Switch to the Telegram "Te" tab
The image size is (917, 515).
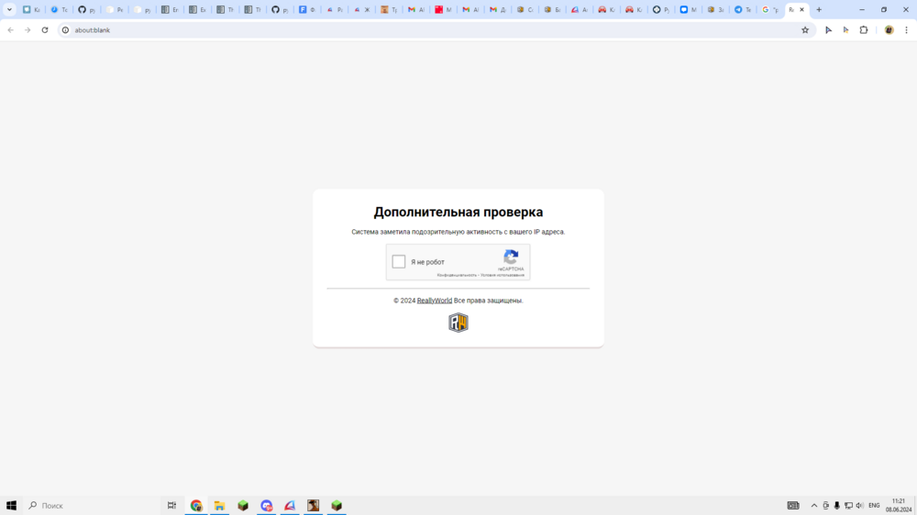coord(743,9)
